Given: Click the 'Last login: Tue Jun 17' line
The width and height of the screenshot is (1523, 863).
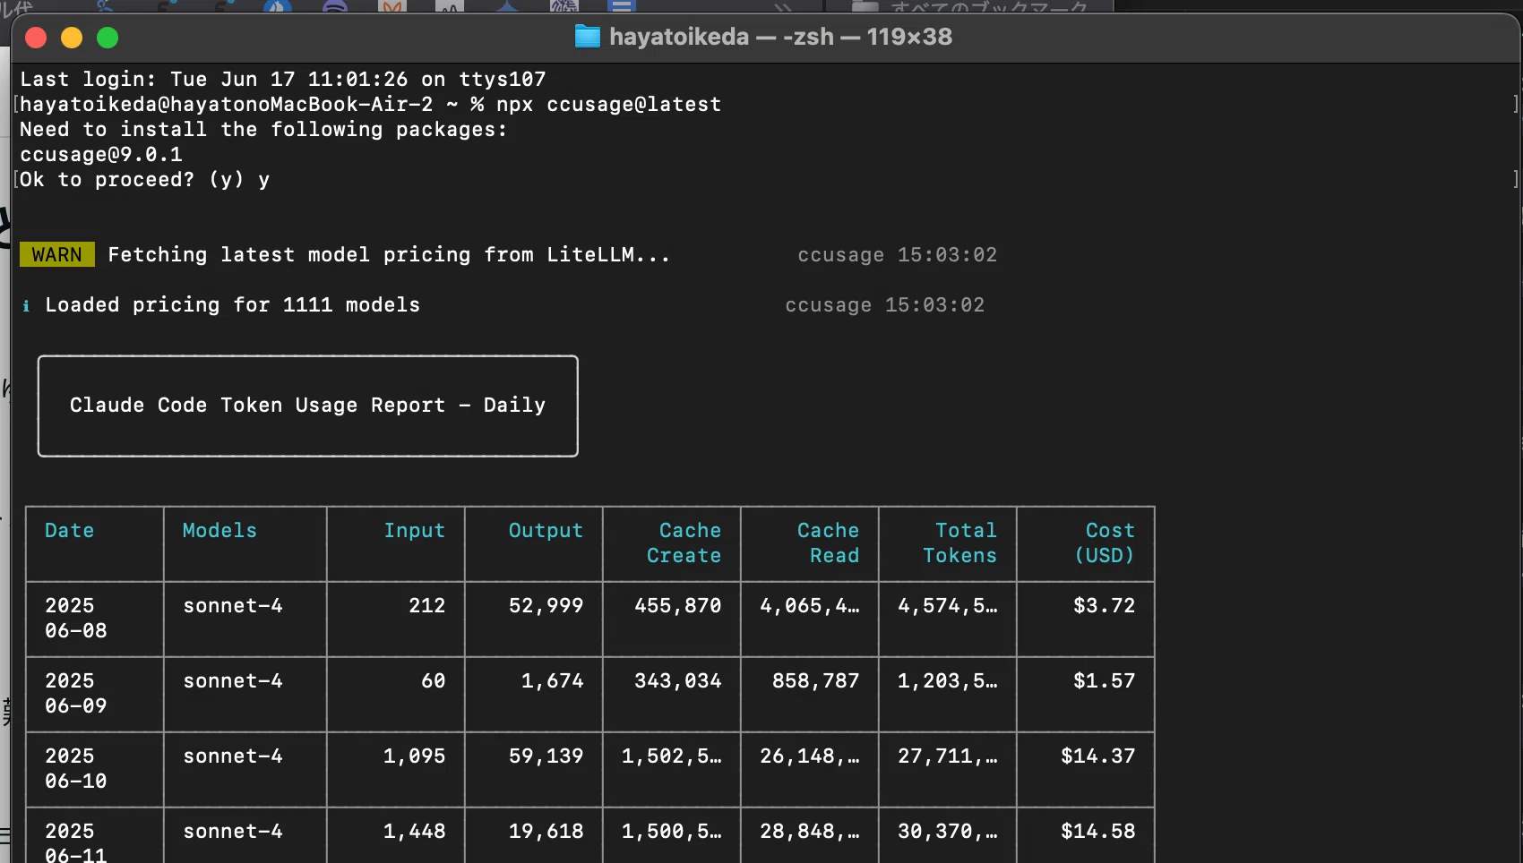Looking at the screenshot, I should pos(283,80).
